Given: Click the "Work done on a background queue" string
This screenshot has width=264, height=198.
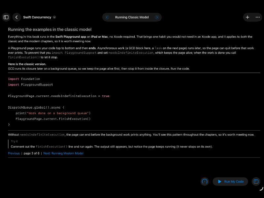Looking at the screenshot, I should [x=58, y=113].
